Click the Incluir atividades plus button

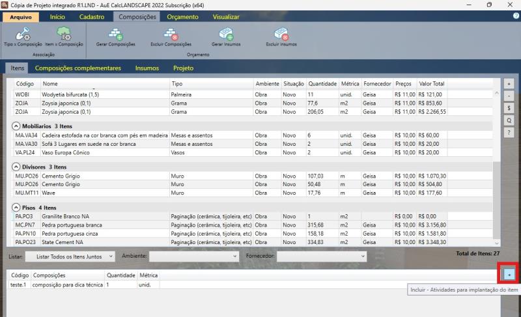coord(509,275)
